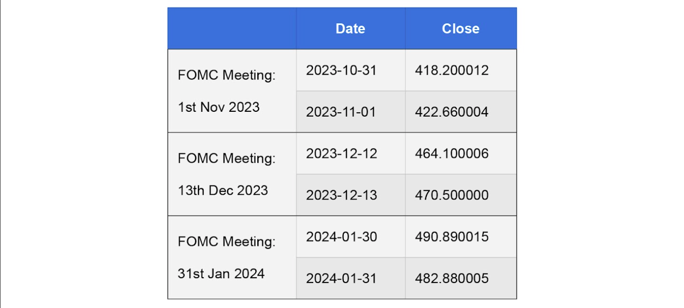
Task: Click the date cell 2024-01-31
Action: pyautogui.click(x=350, y=278)
